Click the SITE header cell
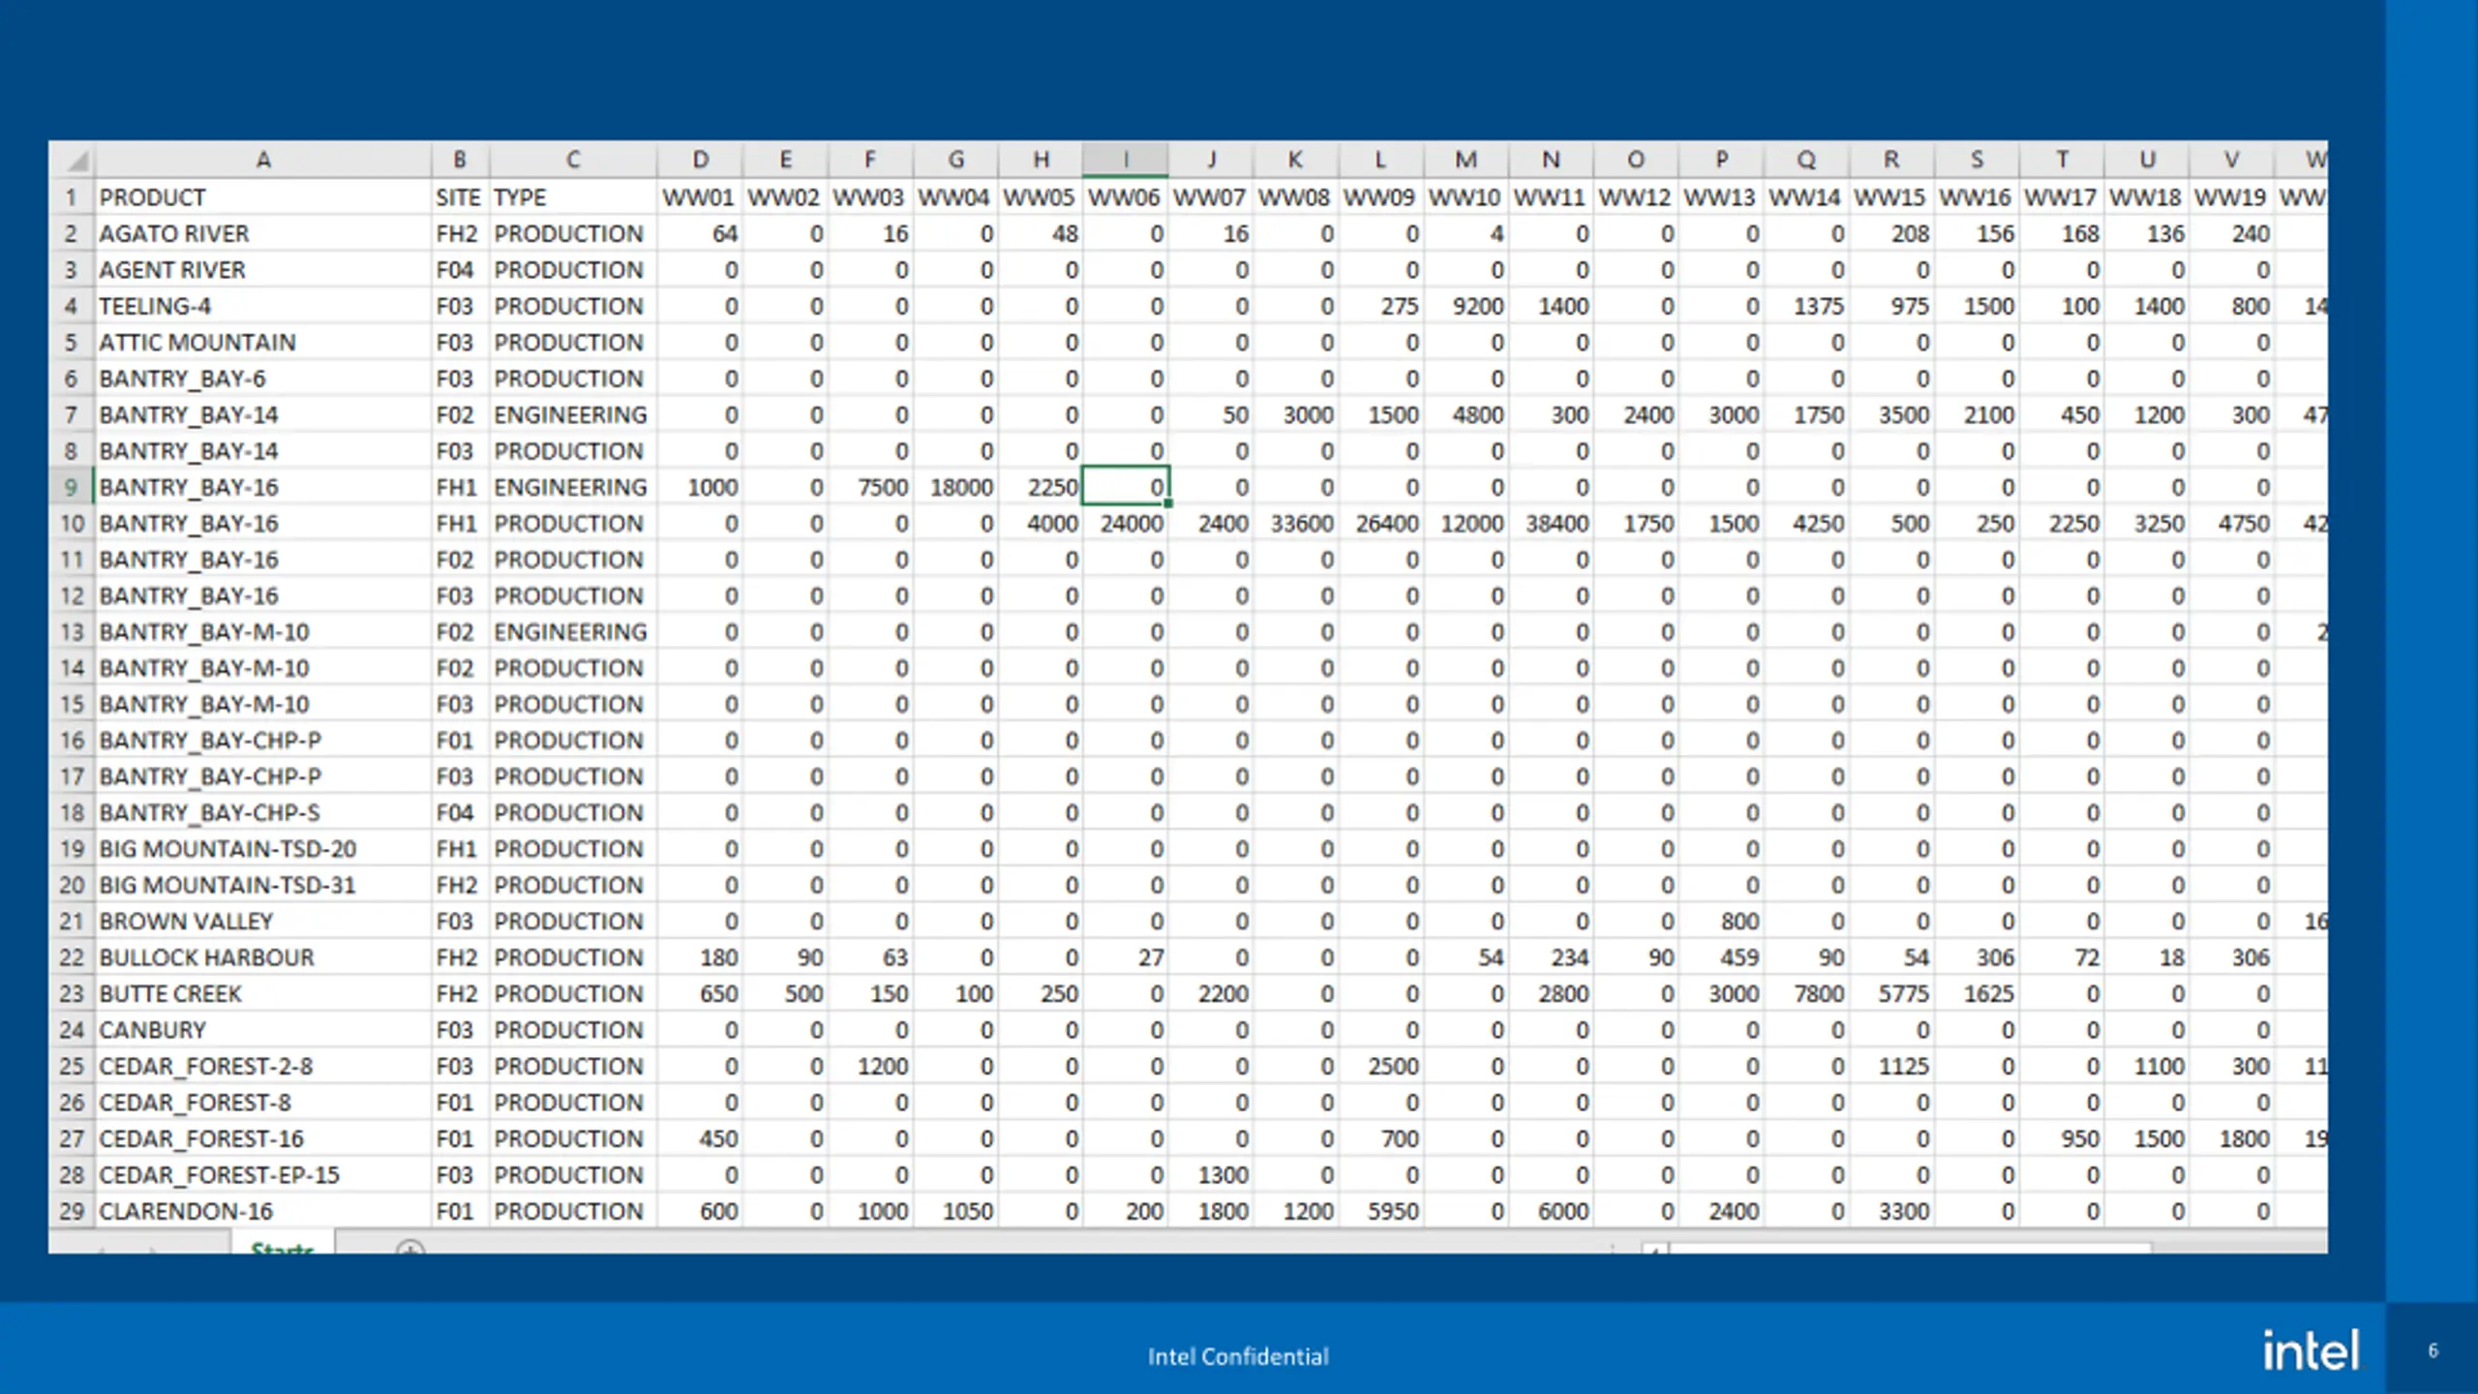Image resolution: width=2478 pixels, height=1394 pixels. pos(459,197)
